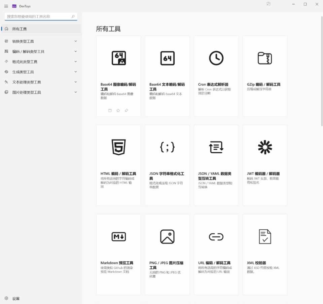323x304 pixels.
Task: Open Markdown preview M-arrow icon
Action: (119, 237)
